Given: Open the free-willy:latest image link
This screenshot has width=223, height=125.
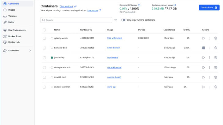Looking at the screenshot, I should 115,38.
